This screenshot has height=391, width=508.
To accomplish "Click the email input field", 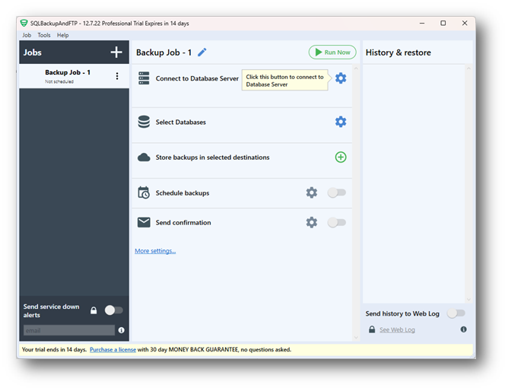I will 68,331.
